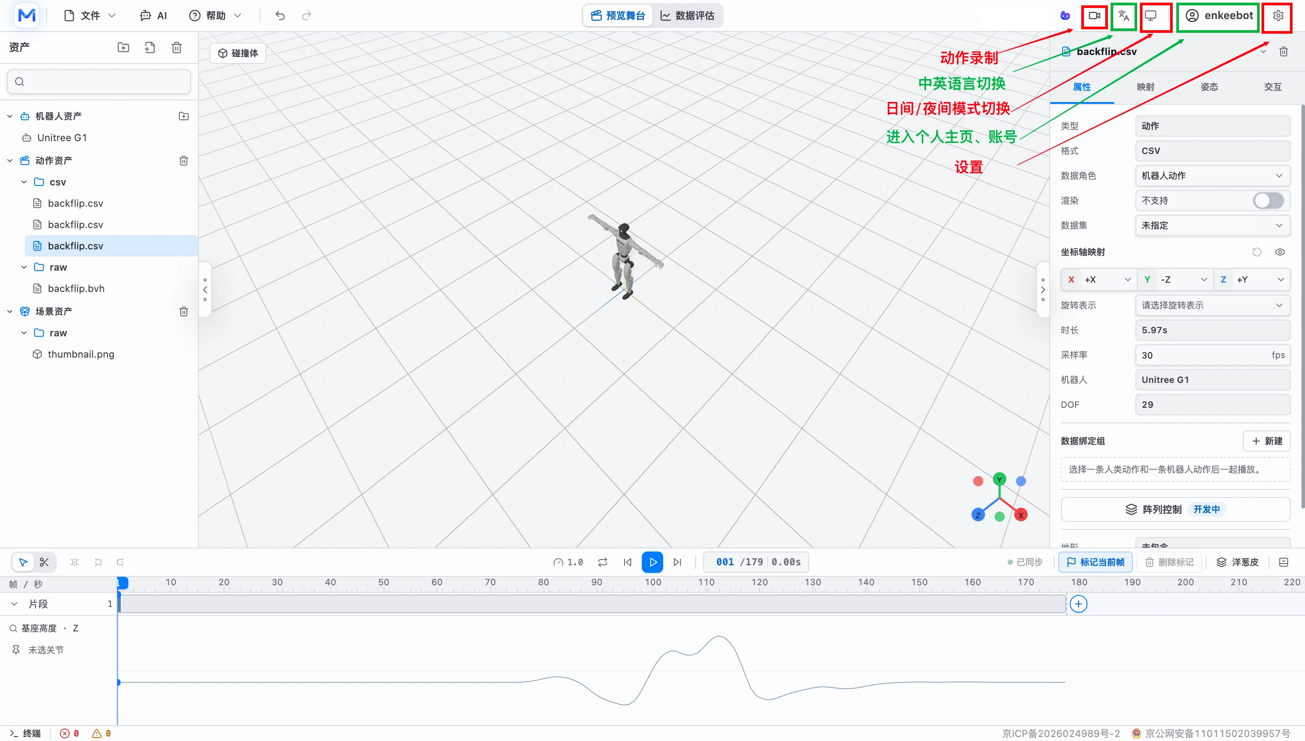Click 阵列控制 button
This screenshot has width=1305, height=741.
[x=1175, y=509]
